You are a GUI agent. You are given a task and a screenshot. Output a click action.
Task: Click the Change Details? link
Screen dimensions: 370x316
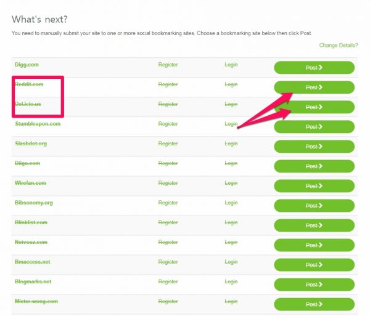338,46
